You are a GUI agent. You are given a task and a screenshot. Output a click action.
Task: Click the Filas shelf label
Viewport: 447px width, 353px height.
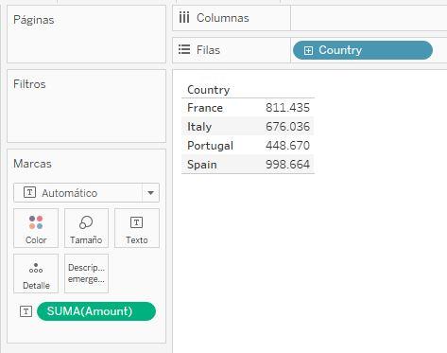pyautogui.click(x=208, y=50)
